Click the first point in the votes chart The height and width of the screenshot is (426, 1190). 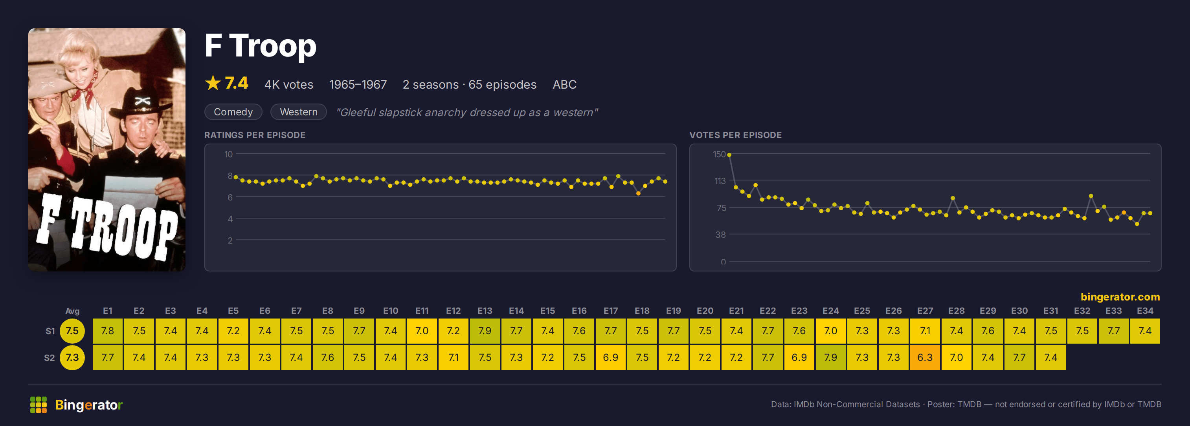coord(729,155)
